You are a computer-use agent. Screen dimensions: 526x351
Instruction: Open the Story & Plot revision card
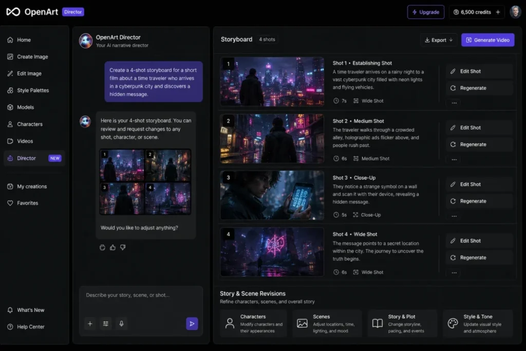tap(403, 323)
